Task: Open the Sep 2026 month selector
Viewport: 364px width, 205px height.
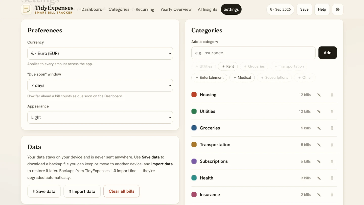Action: coord(280,9)
